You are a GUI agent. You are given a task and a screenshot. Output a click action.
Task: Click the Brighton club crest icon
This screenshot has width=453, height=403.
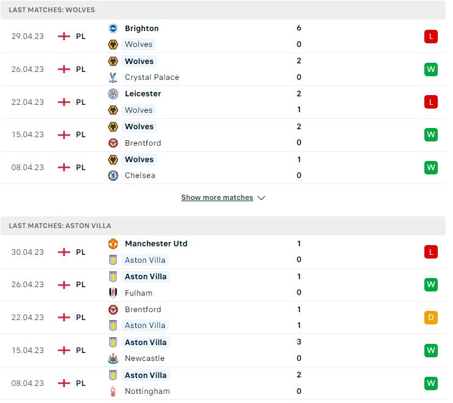(113, 28)
